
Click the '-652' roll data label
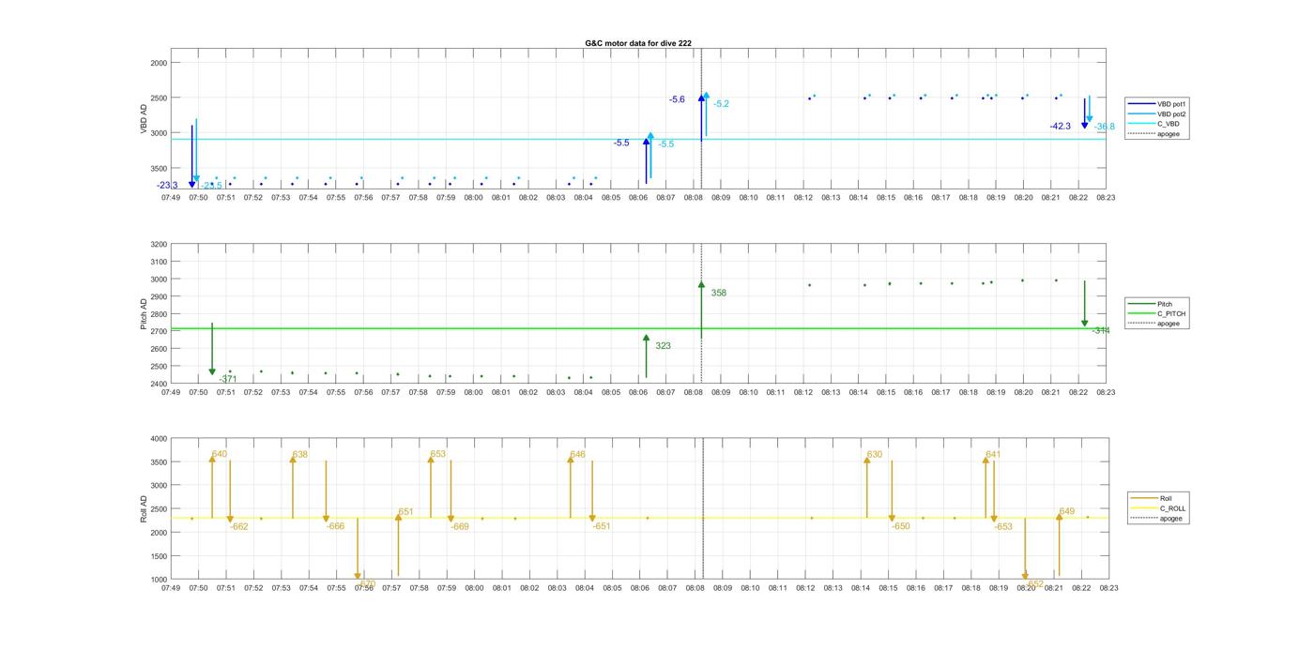[x=1034, y=583]
